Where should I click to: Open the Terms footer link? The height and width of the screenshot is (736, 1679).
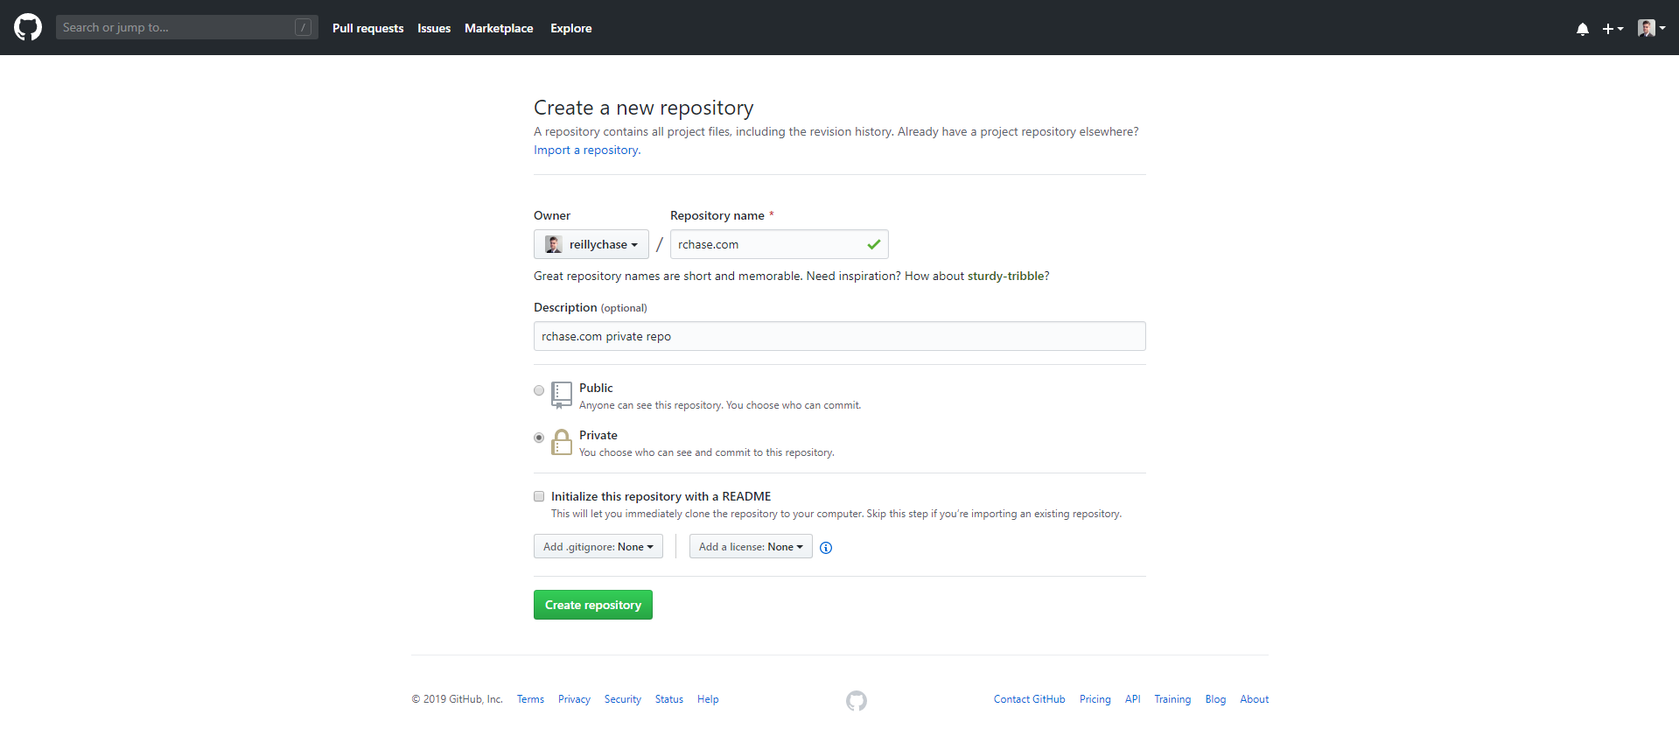tap(530, 699)
